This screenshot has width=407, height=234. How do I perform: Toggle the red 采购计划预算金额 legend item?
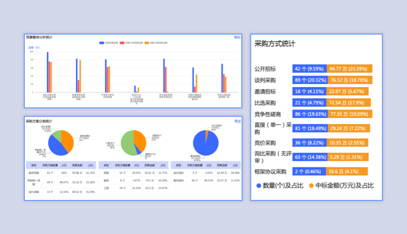click(x=131, y=43)
